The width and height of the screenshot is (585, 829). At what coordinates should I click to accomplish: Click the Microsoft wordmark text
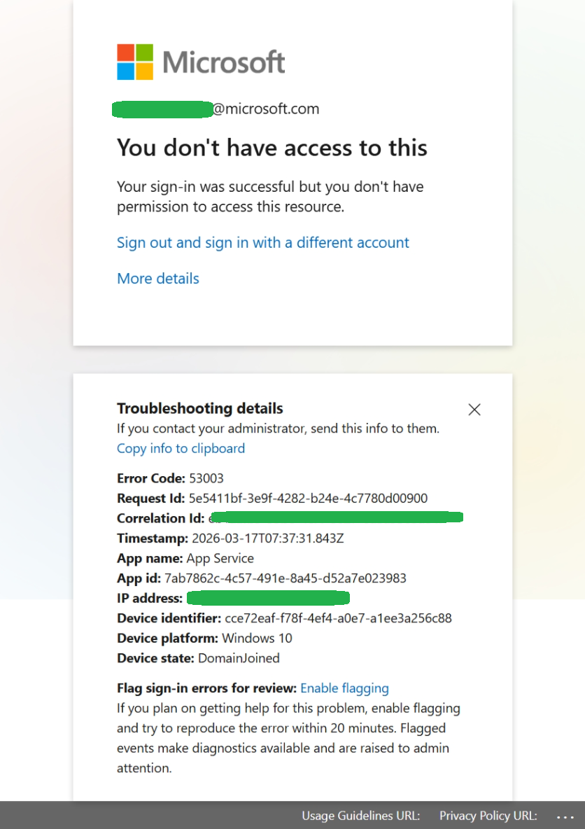tap(224, 62)
